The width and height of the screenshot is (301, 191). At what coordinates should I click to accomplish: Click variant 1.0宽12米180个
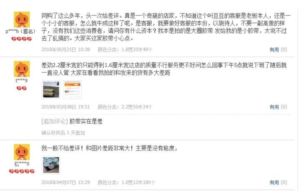(x=138, y=182)
